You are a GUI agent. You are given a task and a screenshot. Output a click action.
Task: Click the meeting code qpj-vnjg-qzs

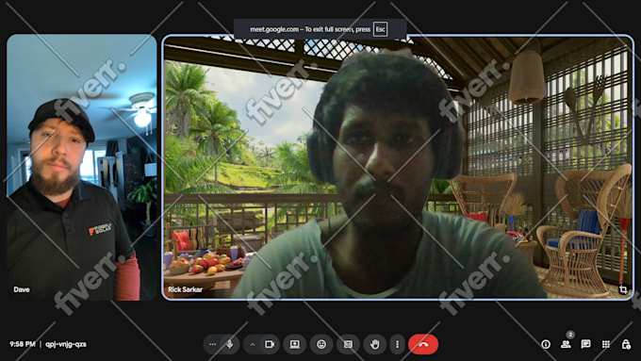[66, 344]
